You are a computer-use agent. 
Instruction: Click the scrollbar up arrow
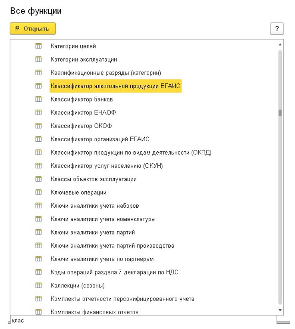pos(281,44)
